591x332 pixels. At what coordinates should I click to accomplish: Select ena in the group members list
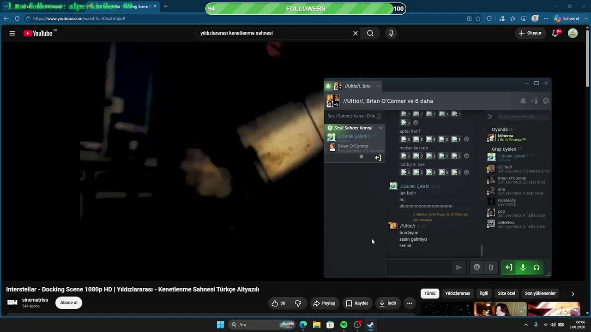pos(518,191)
